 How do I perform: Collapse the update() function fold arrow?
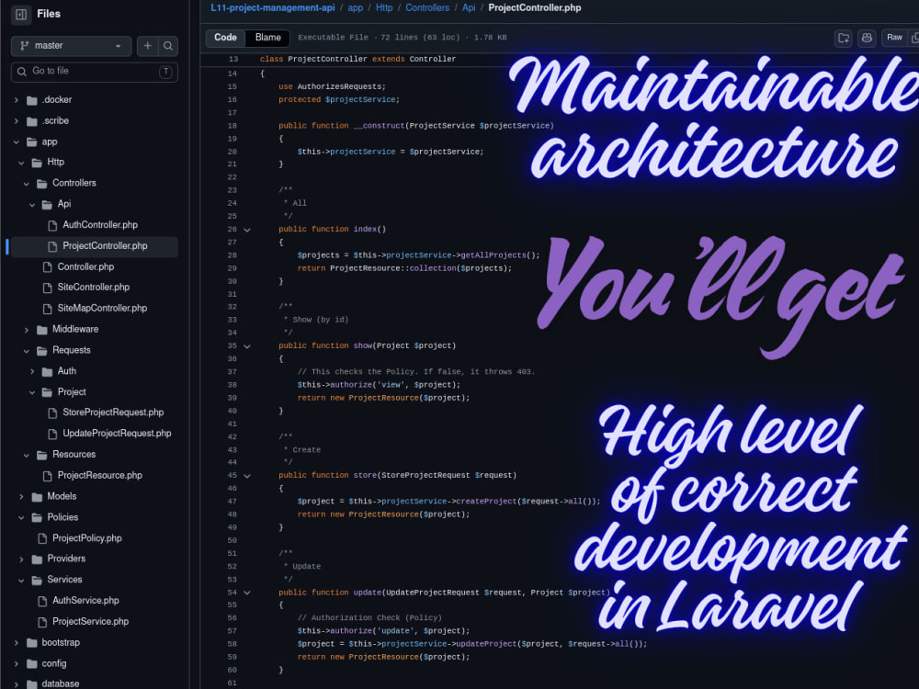click(247, 593)
